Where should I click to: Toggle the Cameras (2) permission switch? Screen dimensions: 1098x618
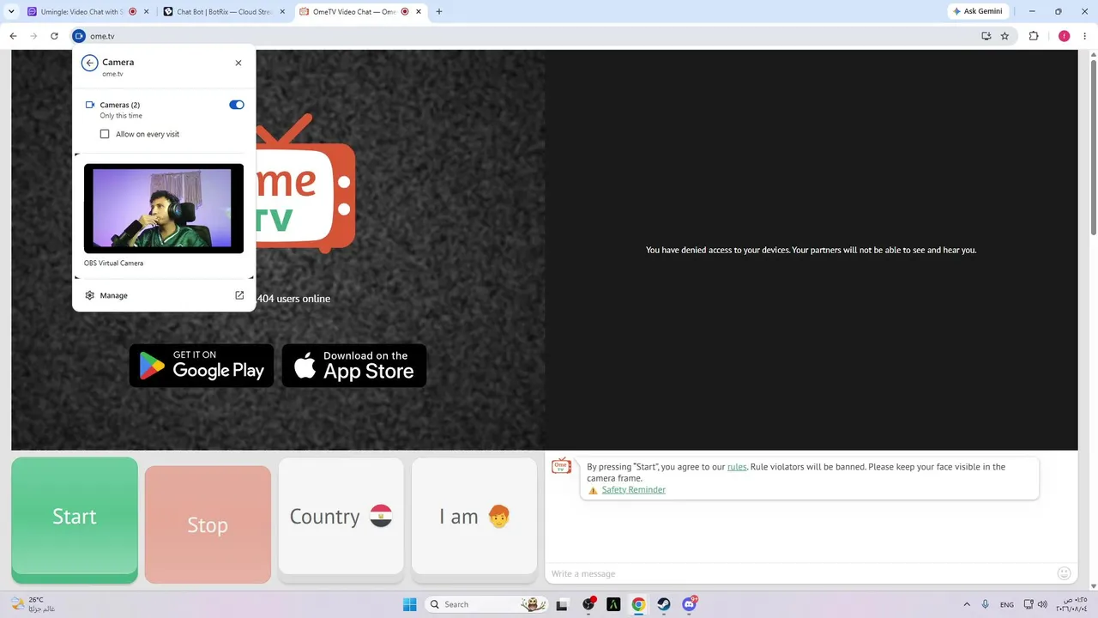click(x=237, y=105)
